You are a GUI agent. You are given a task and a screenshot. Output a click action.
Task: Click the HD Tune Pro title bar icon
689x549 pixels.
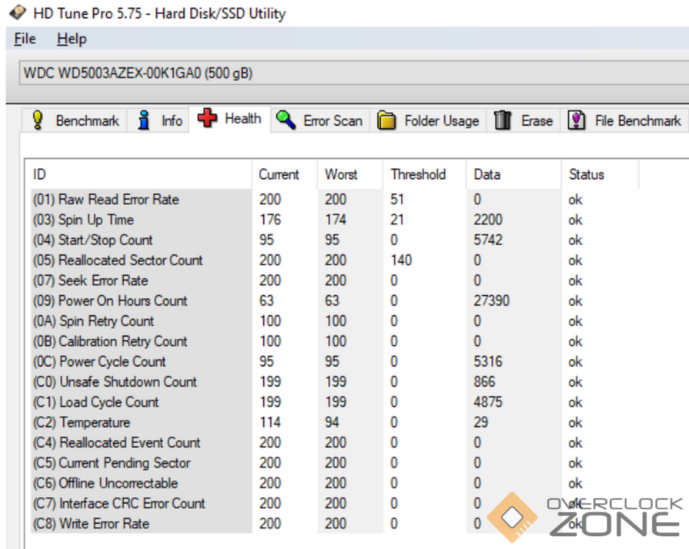point(18,13)
